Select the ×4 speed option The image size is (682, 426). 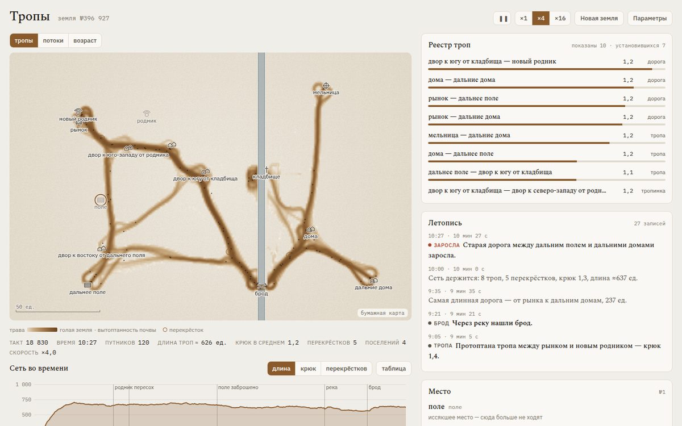[541, 18]
